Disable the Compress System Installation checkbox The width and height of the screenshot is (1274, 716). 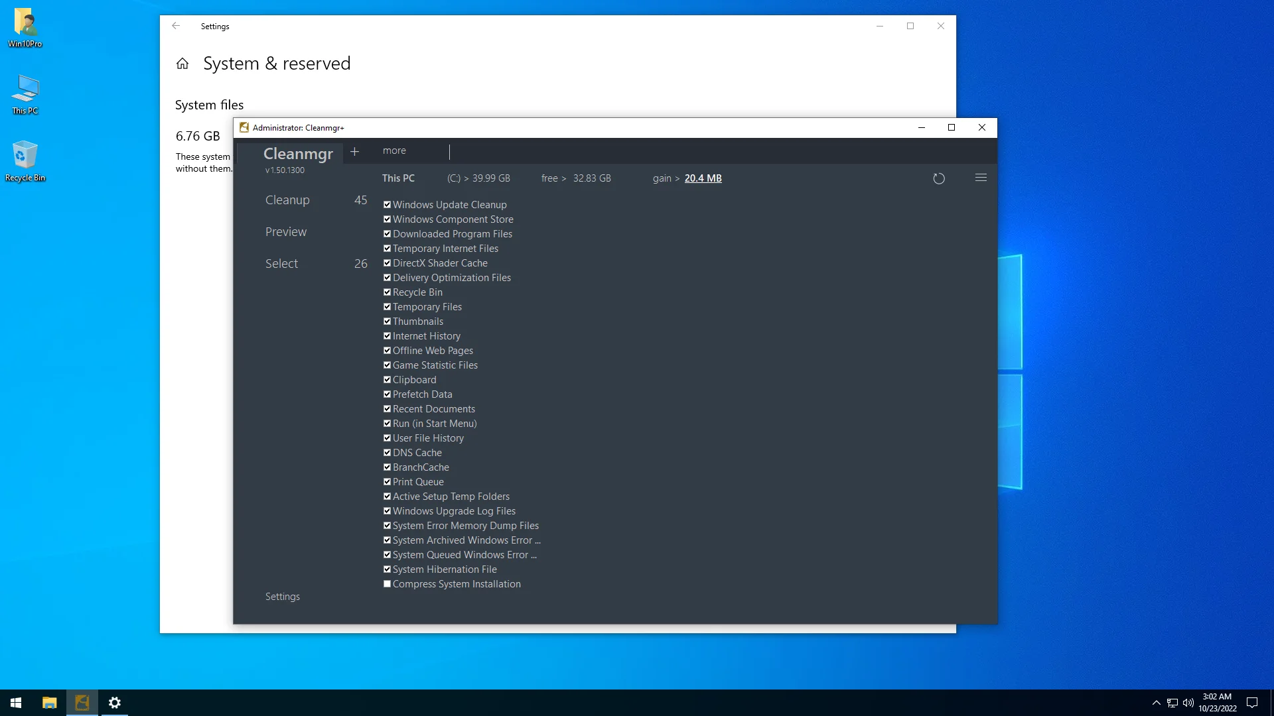coord(388,584)
